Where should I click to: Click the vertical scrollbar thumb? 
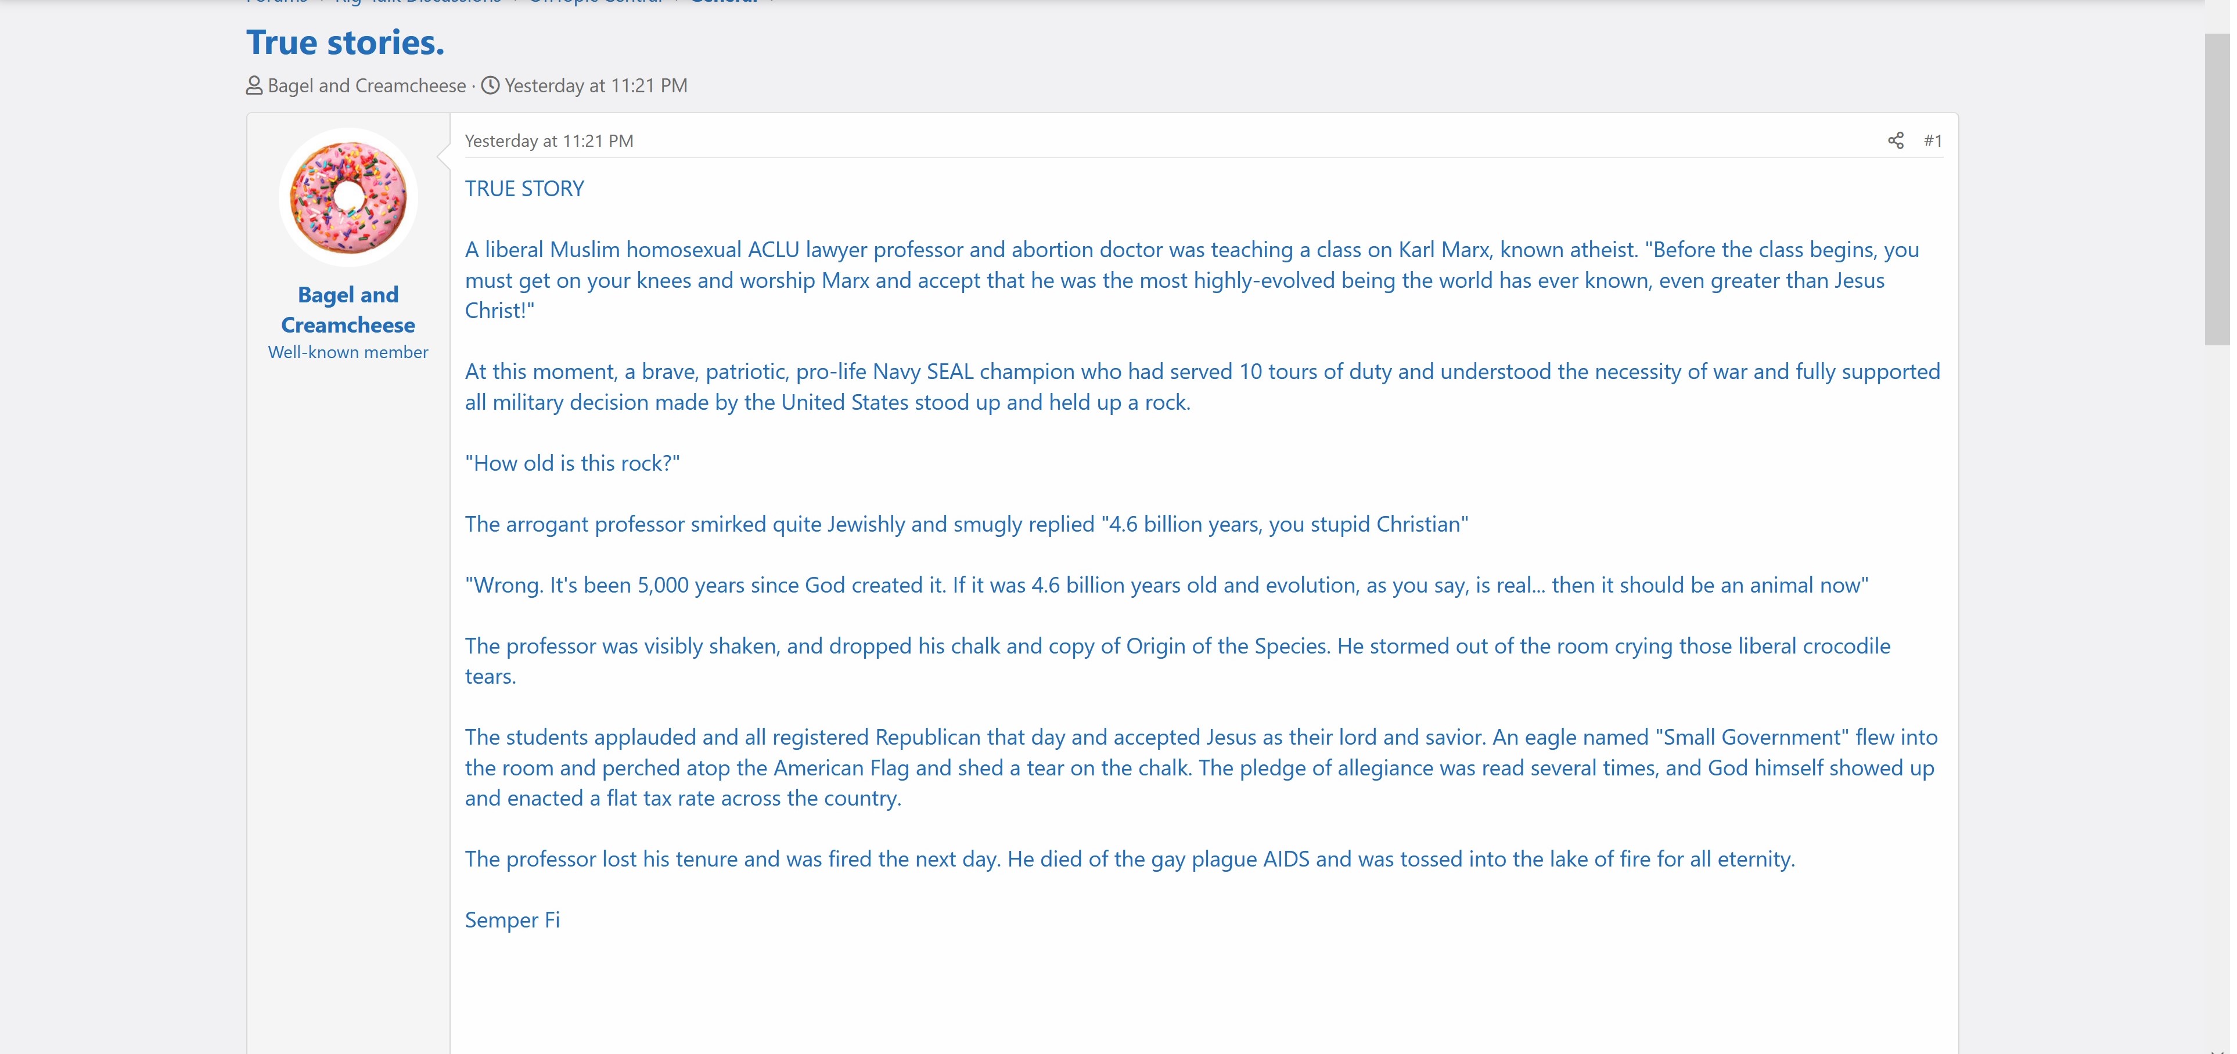coord(2216,189)
